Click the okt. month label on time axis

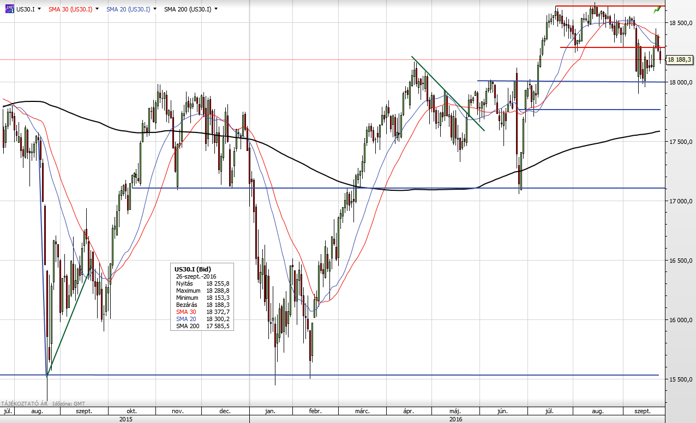(x=131, y=411)
